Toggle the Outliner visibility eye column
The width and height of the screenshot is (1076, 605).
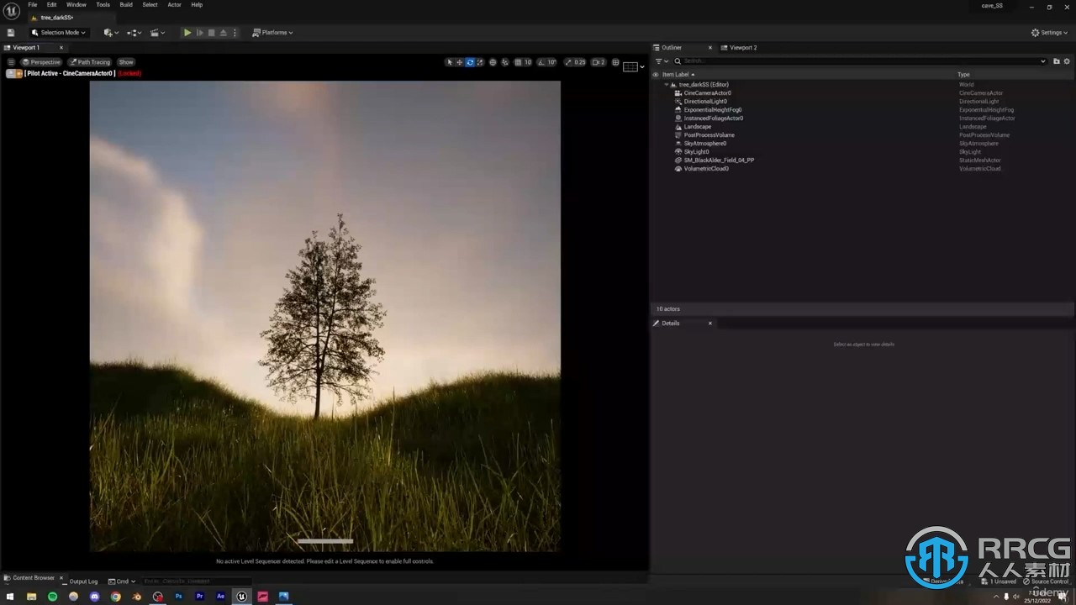656,75
